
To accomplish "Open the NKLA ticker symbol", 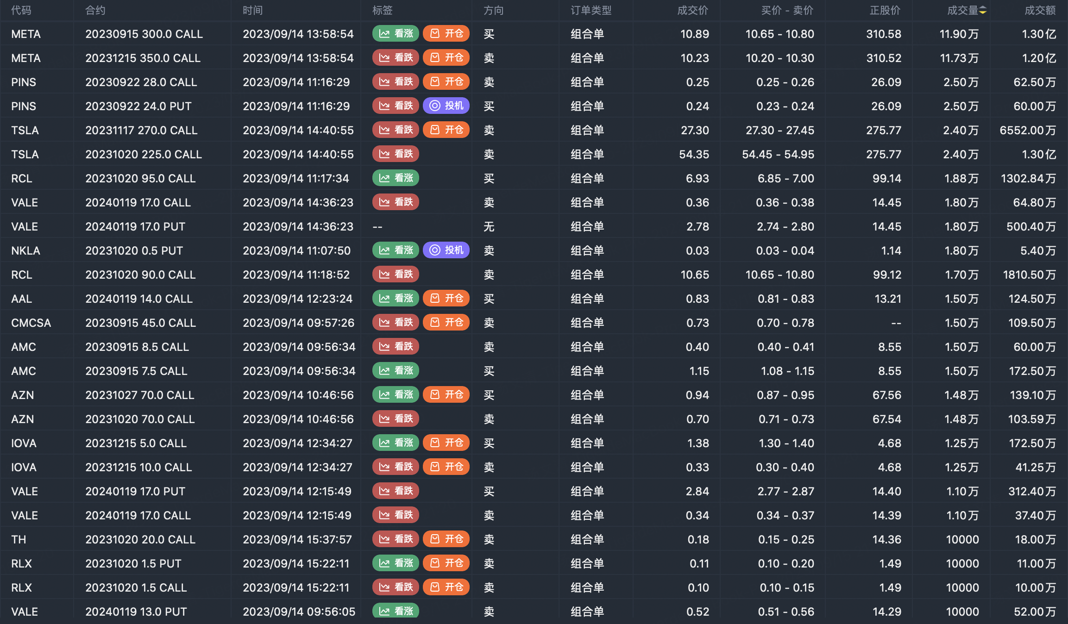I will point(25,250).
